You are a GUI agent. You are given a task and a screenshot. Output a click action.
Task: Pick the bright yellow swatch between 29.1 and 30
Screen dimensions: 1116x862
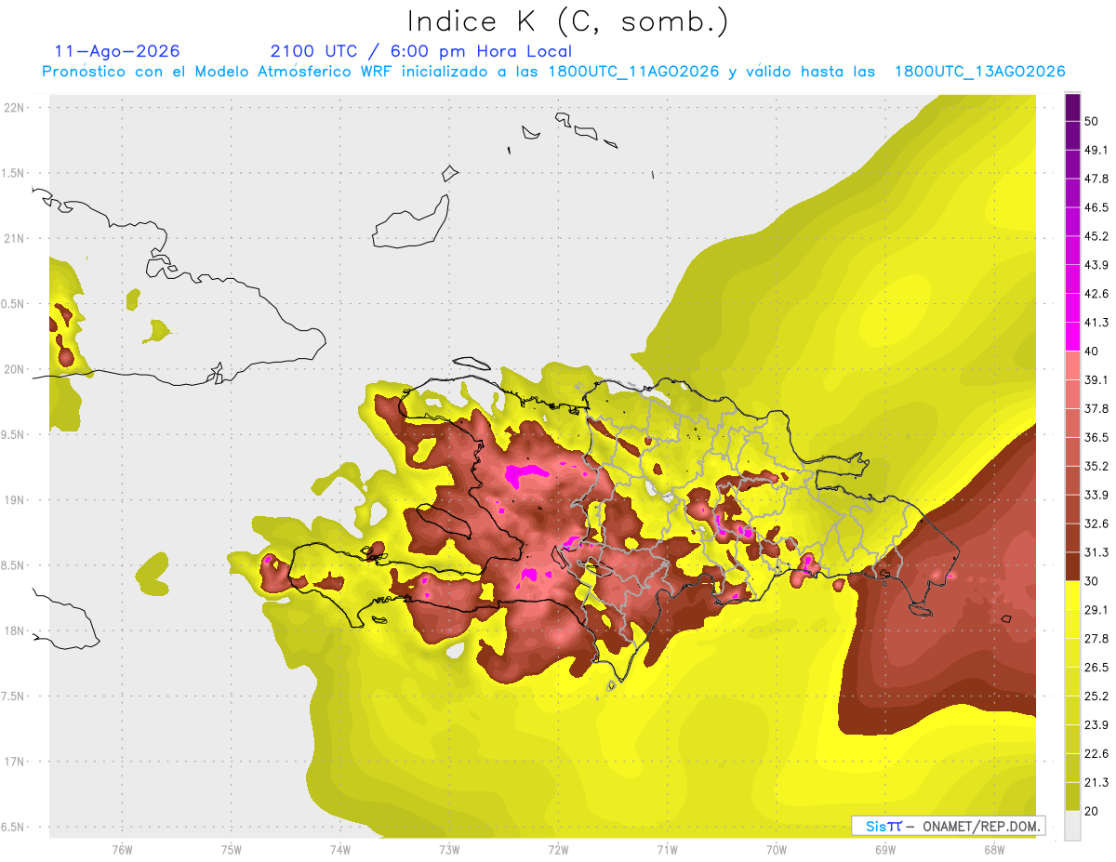pos(1072,595)
